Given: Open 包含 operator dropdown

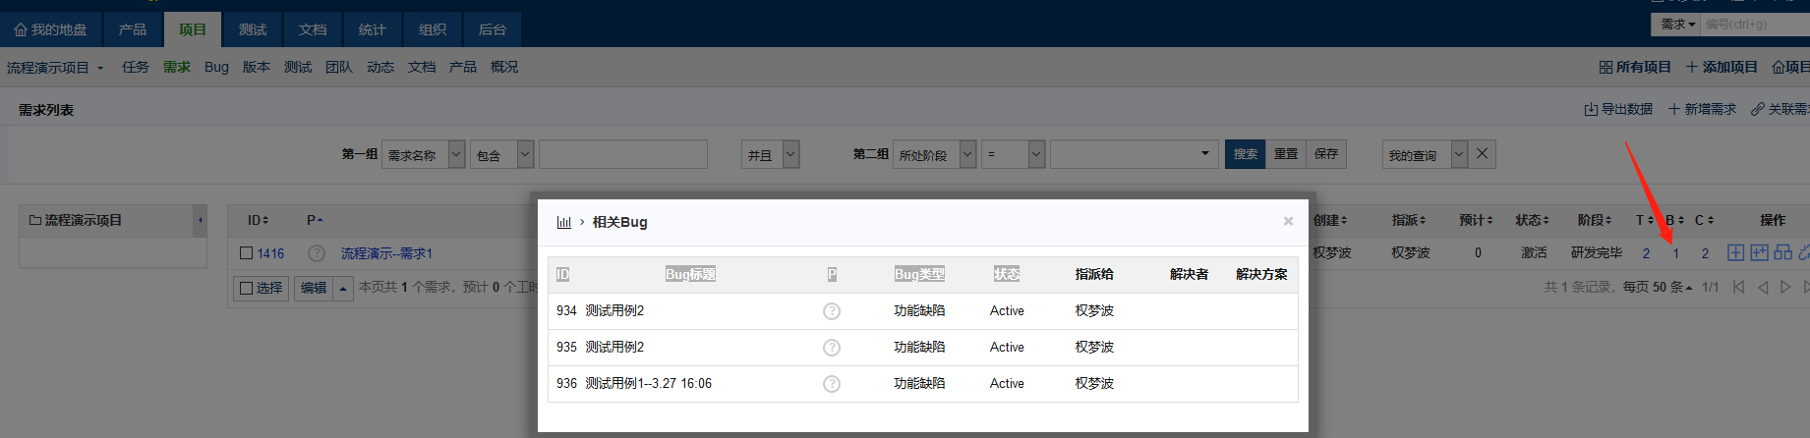Looking at the screenshot, I should [501, 154].
